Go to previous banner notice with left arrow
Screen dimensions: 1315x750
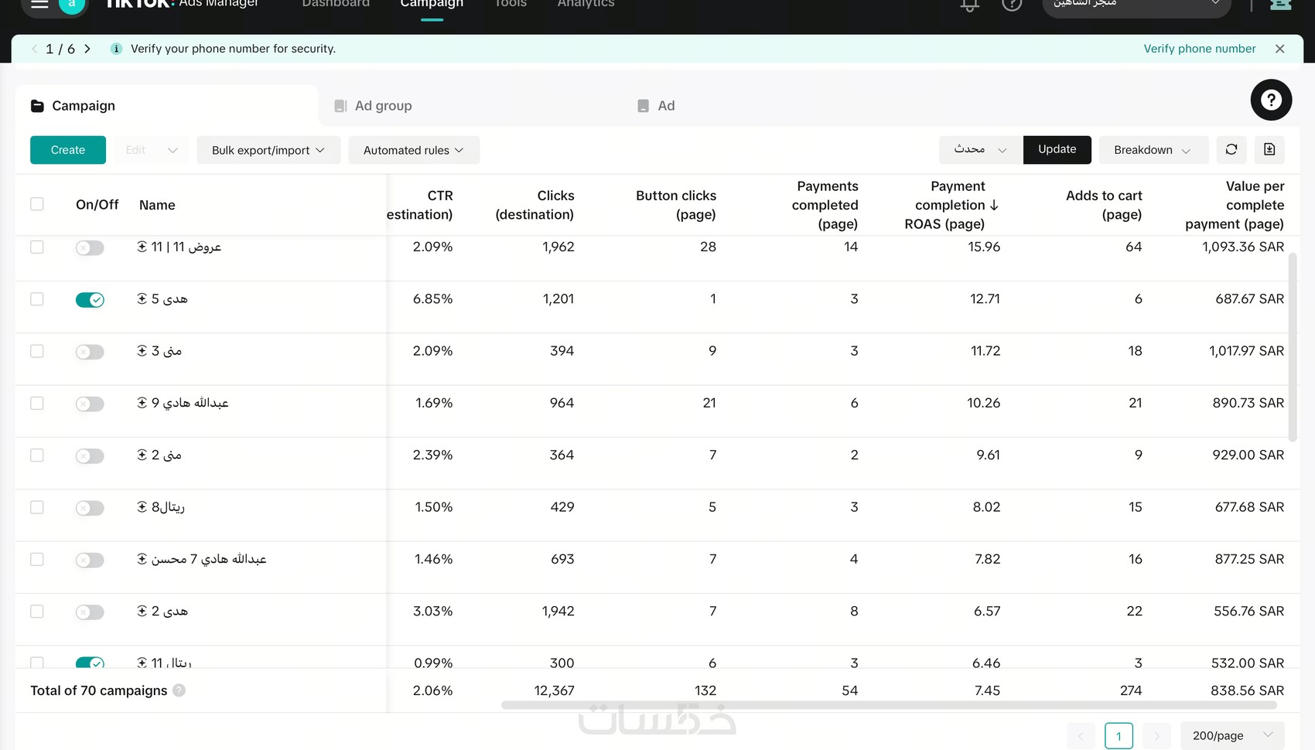(35, 49)
